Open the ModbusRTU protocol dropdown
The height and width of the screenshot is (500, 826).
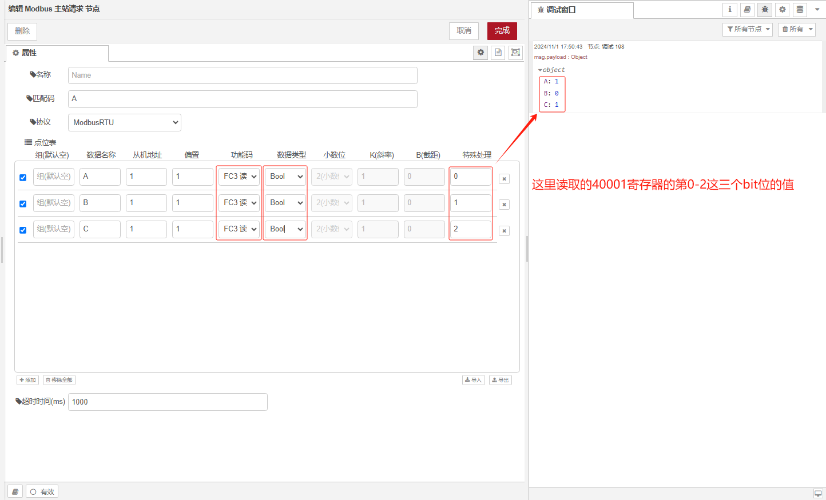pos(125,122)
